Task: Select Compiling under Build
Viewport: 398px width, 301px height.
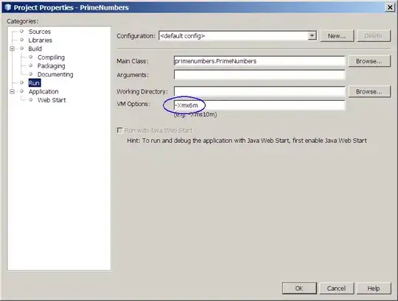Action: (x=51, y=57)
